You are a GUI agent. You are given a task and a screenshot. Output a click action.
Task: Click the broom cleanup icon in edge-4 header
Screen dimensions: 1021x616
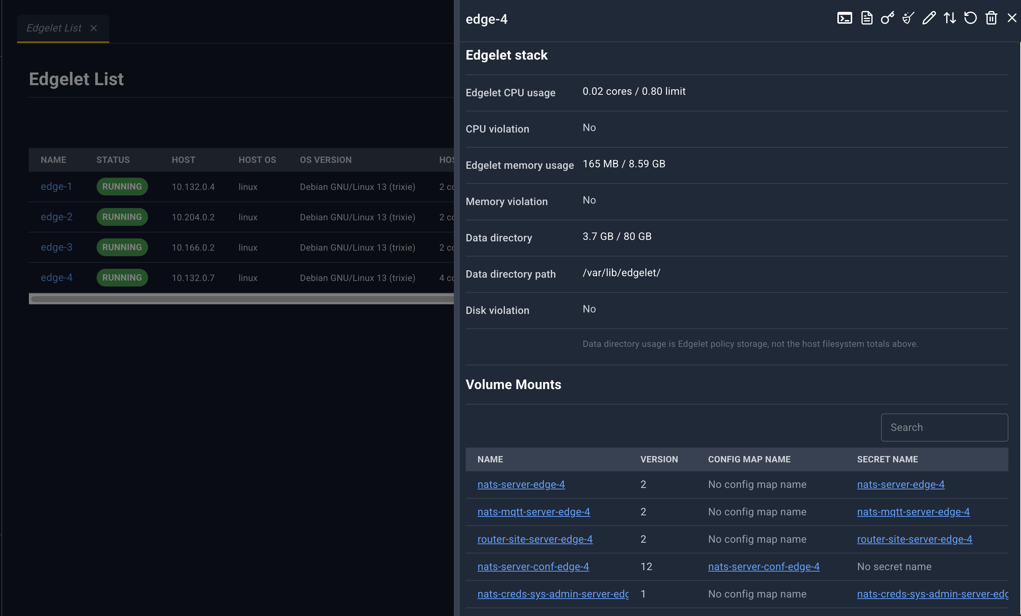(x=908, y=18)
